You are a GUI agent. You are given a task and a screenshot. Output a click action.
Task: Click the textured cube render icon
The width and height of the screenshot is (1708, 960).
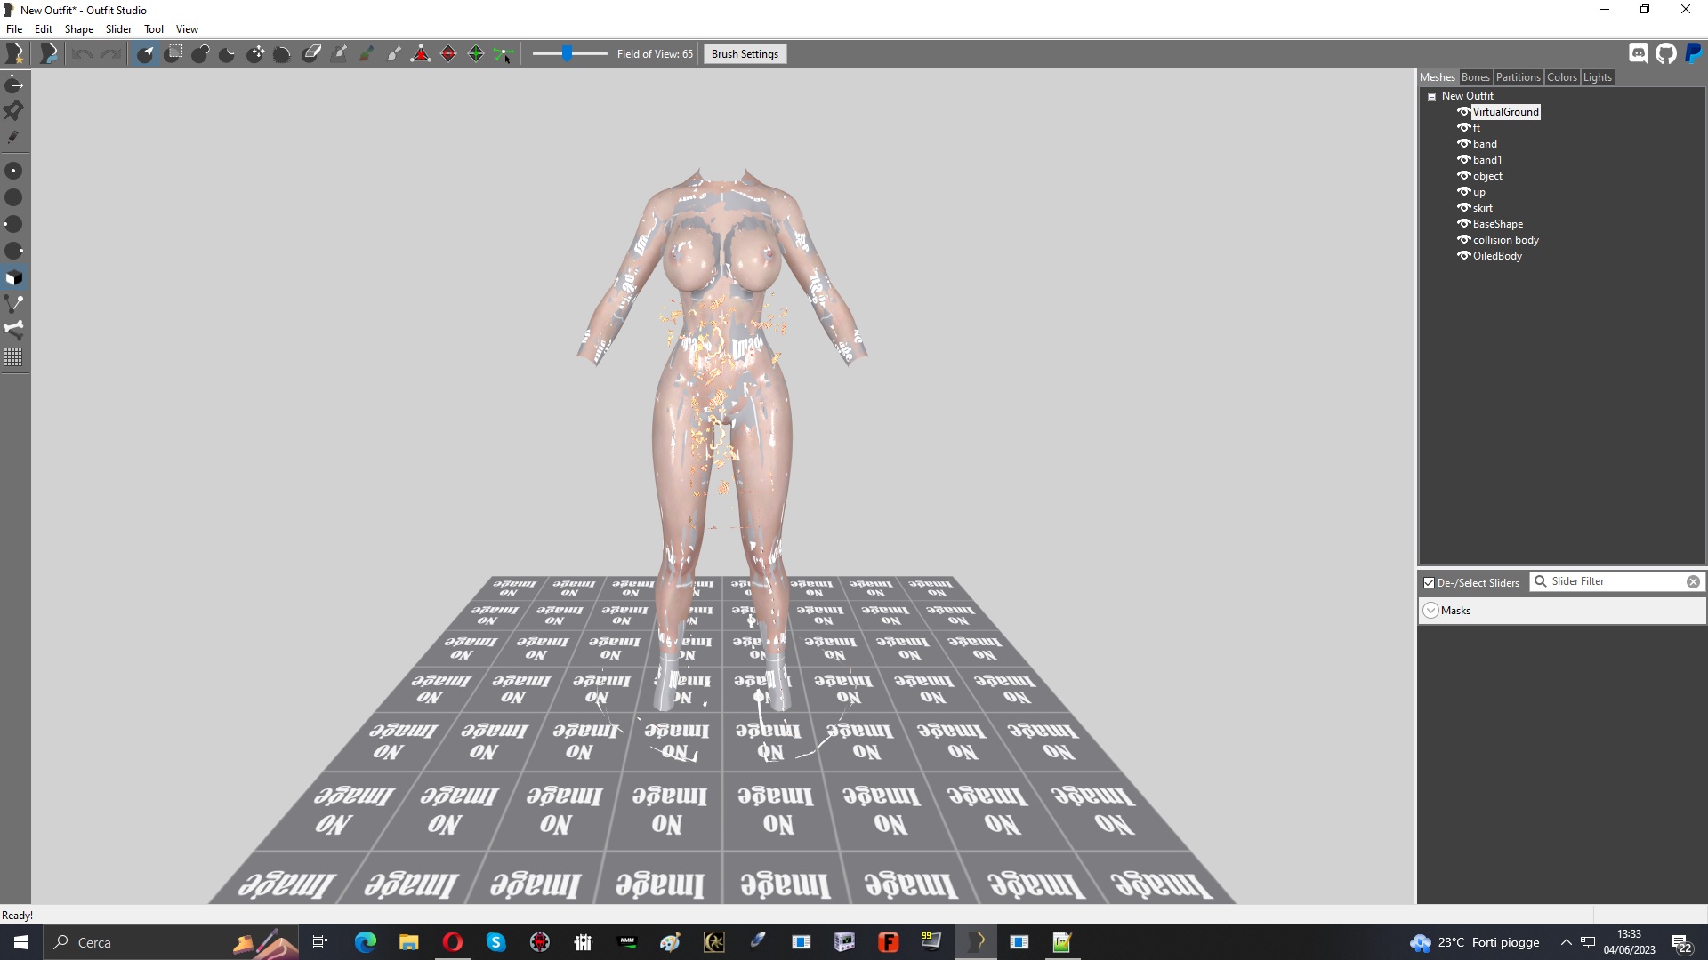(14, 277)
